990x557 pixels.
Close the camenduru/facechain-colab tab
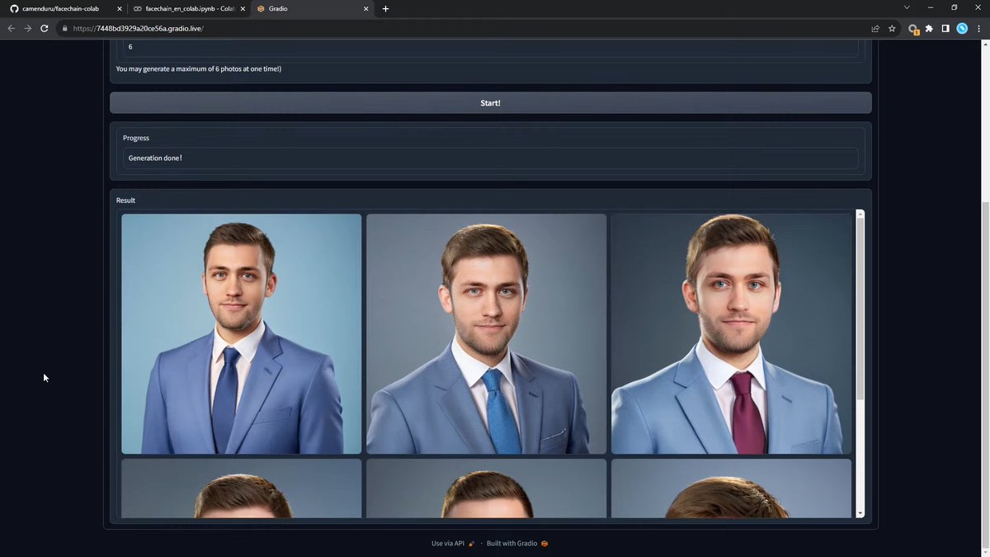point(118,8)
